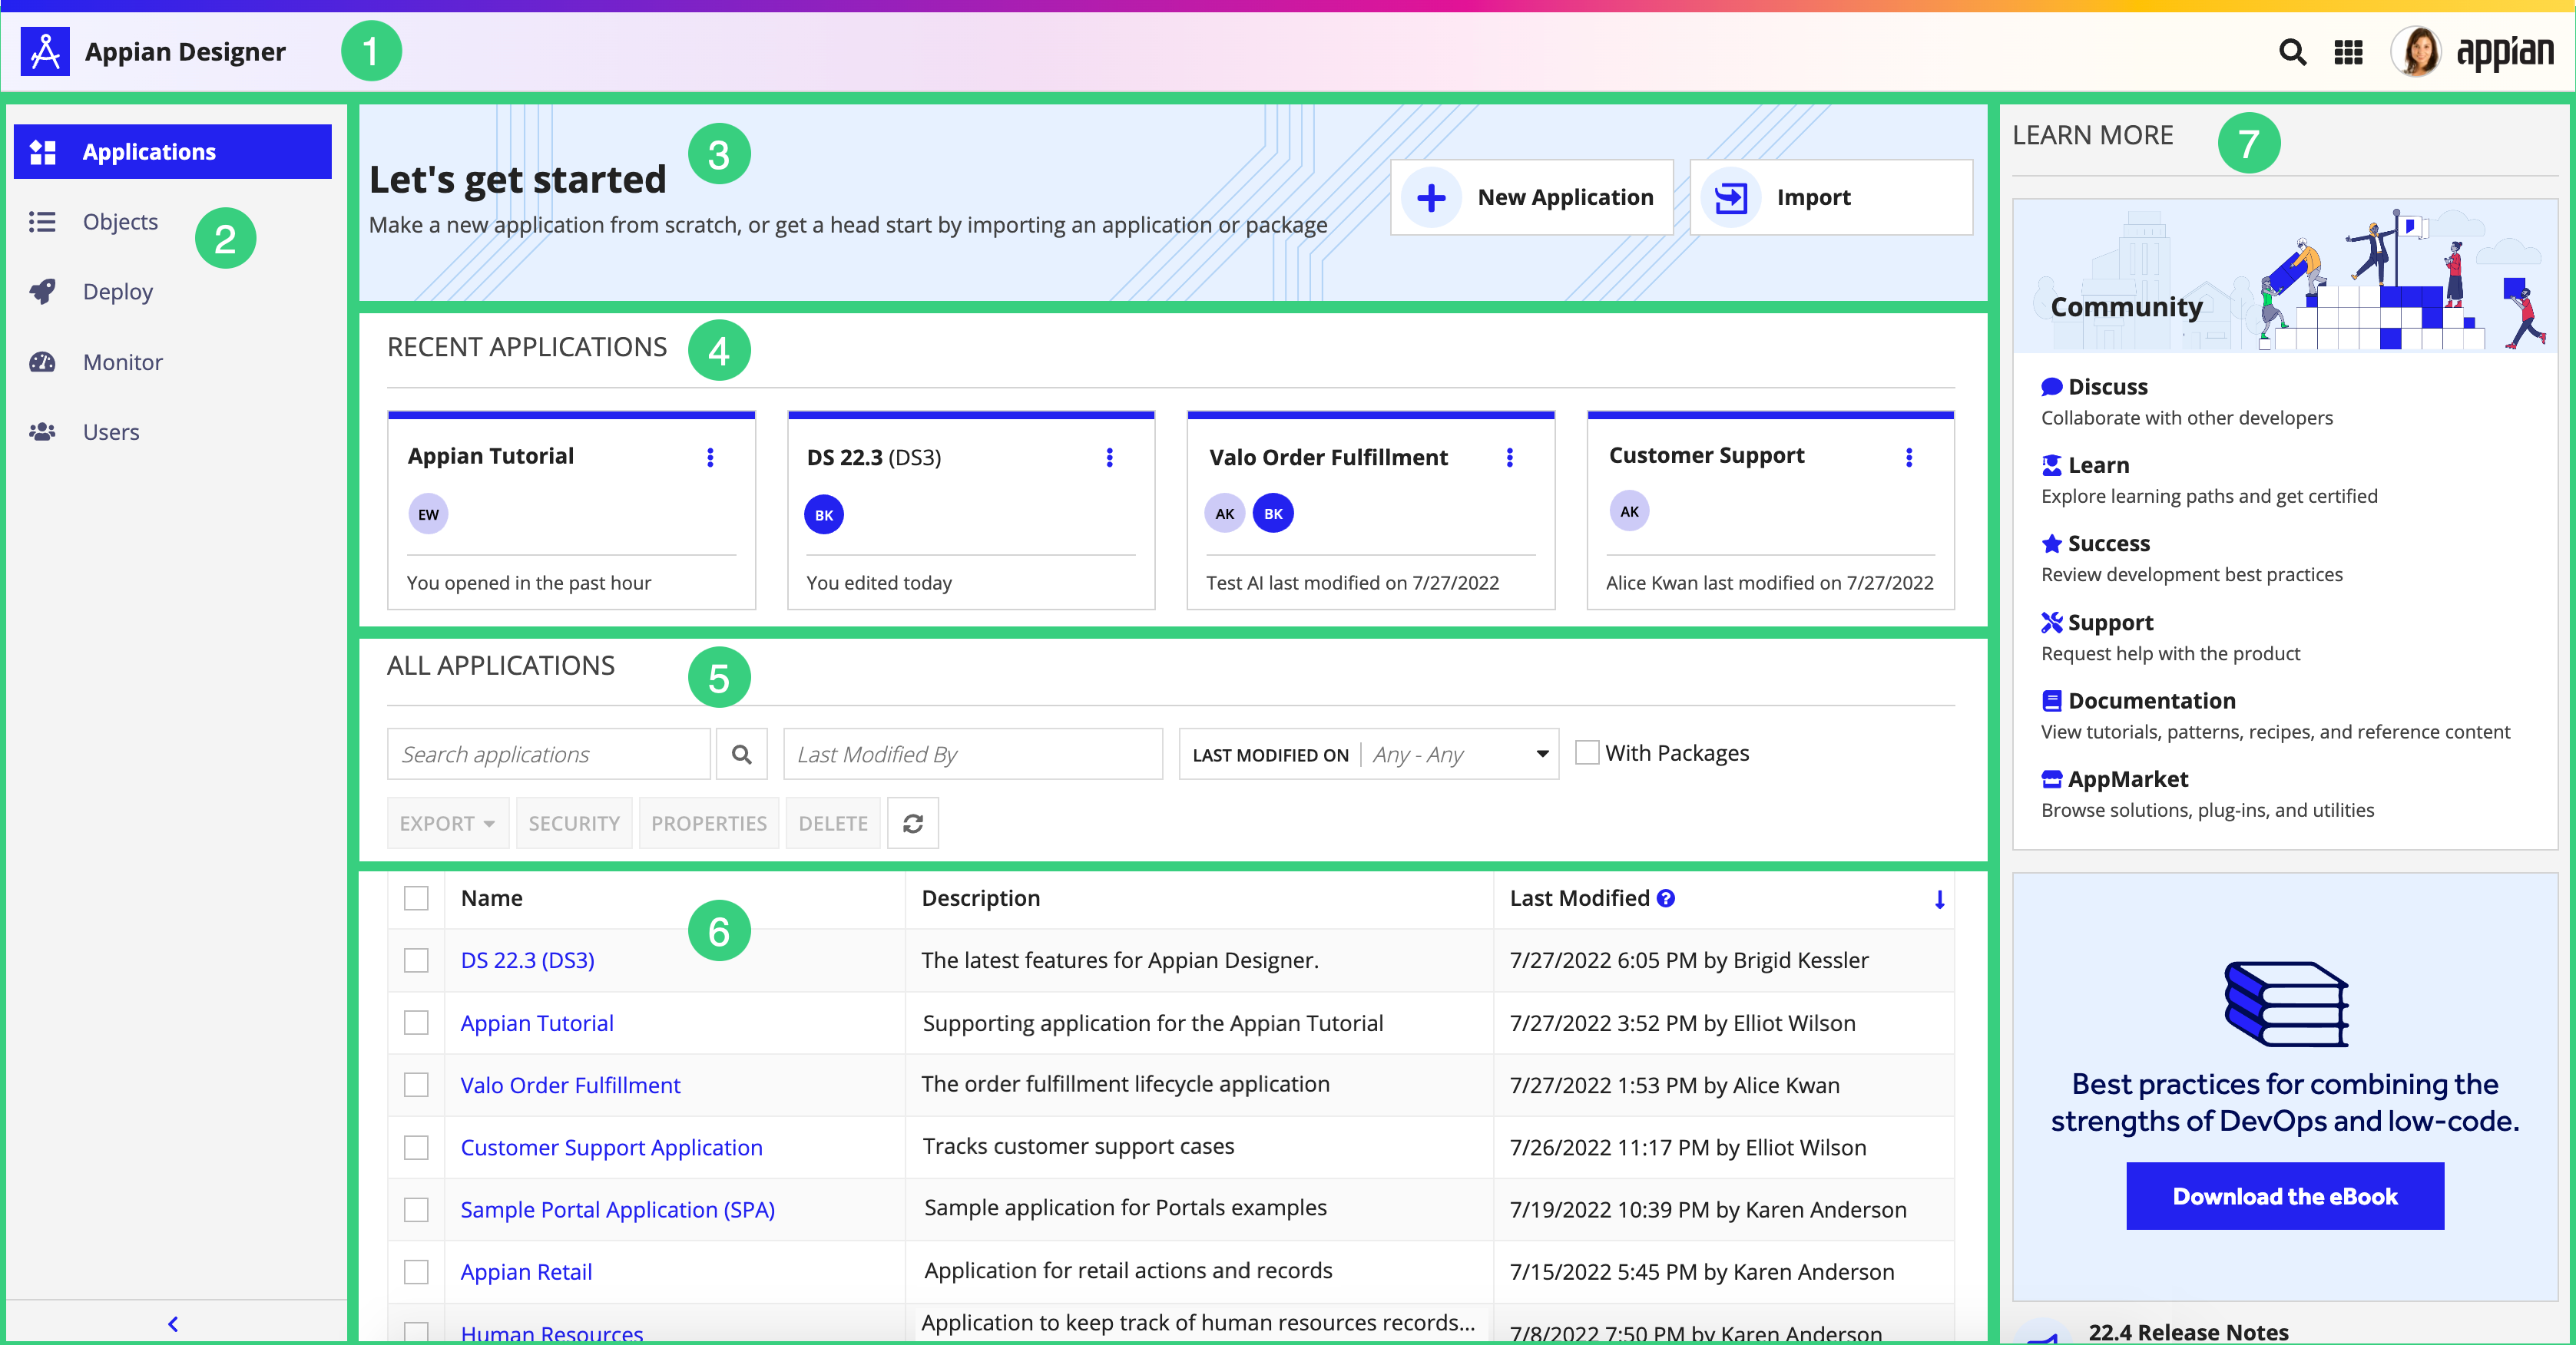This screenshot has height=1345, width=2576.
Task: Check the Appian Tutorial row checkbox
Action: coord(416,1023)
